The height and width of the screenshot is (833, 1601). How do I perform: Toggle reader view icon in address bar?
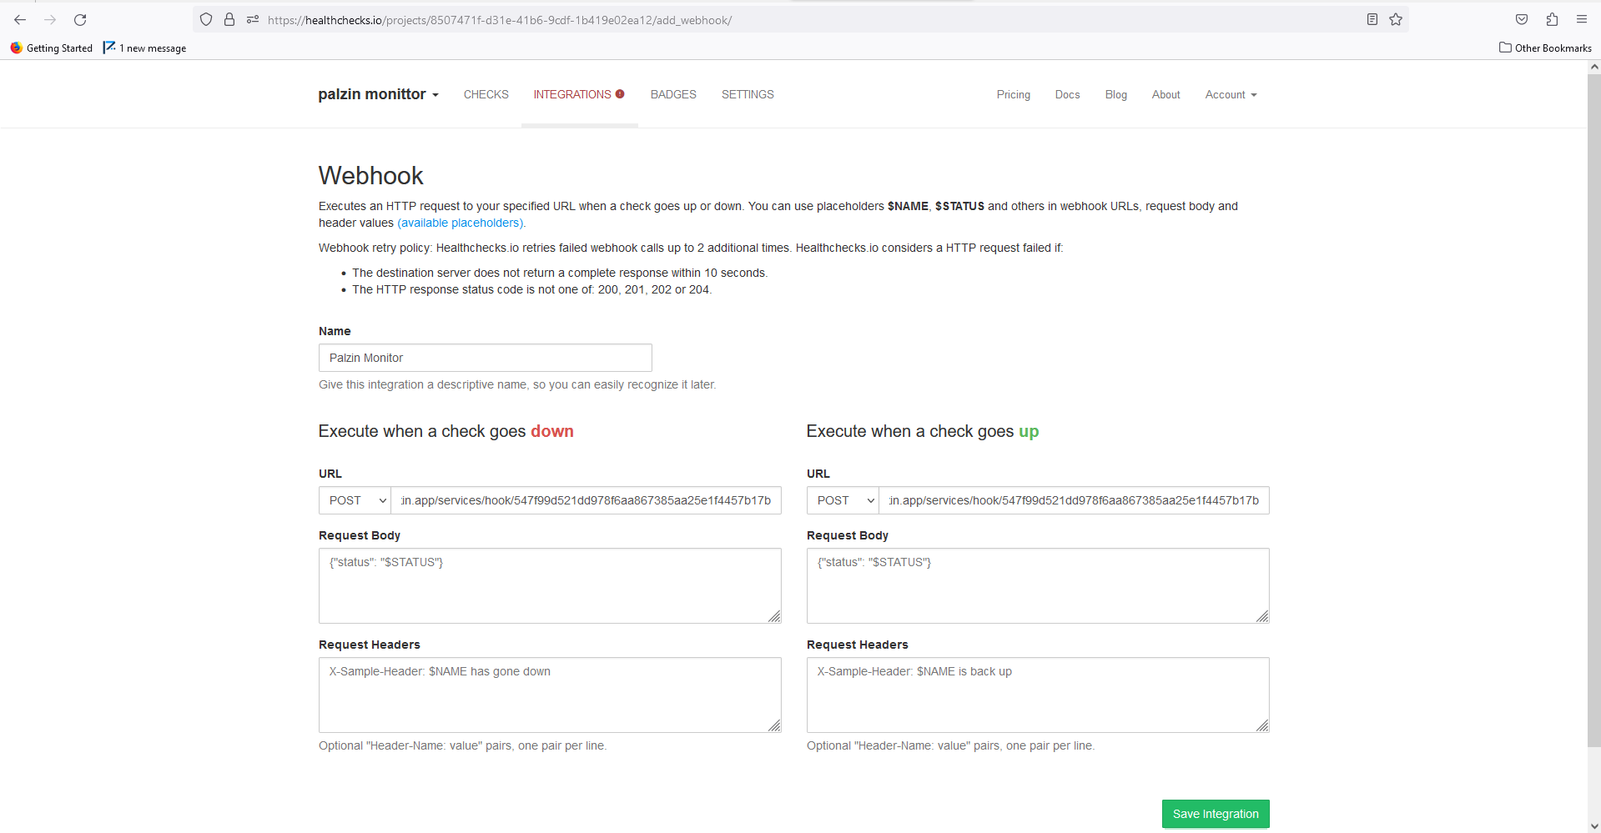tap(1372, 19)
